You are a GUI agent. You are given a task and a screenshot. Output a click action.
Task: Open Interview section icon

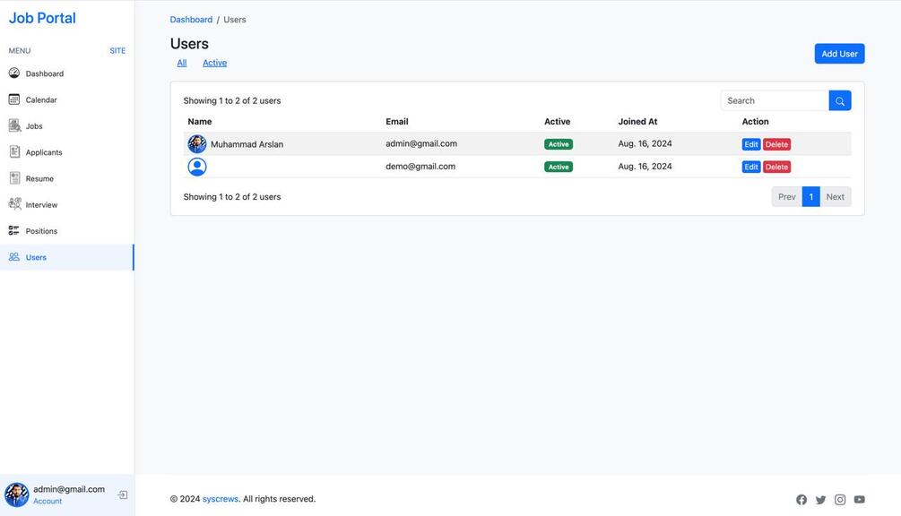click(14, 204)
